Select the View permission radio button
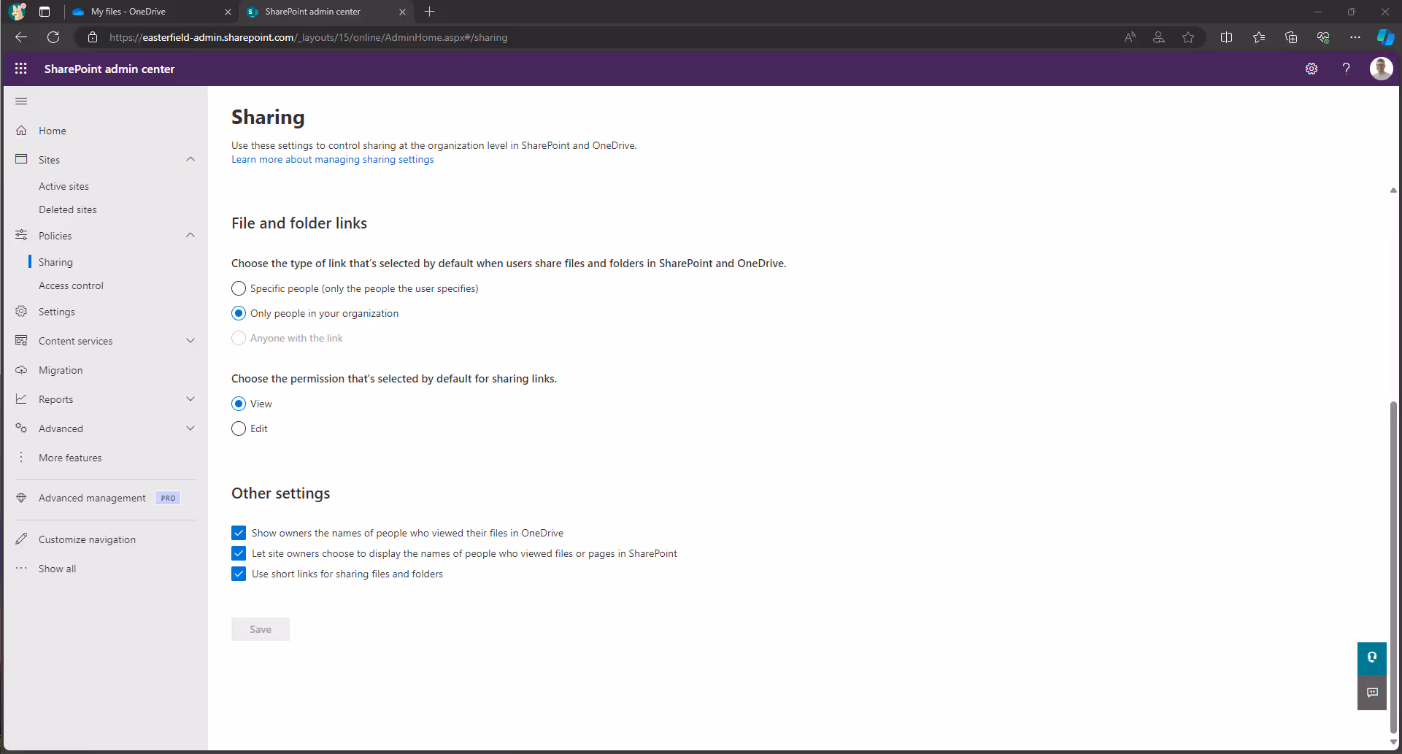Screen dimensions: 1402x754 (x=239, y=404)
